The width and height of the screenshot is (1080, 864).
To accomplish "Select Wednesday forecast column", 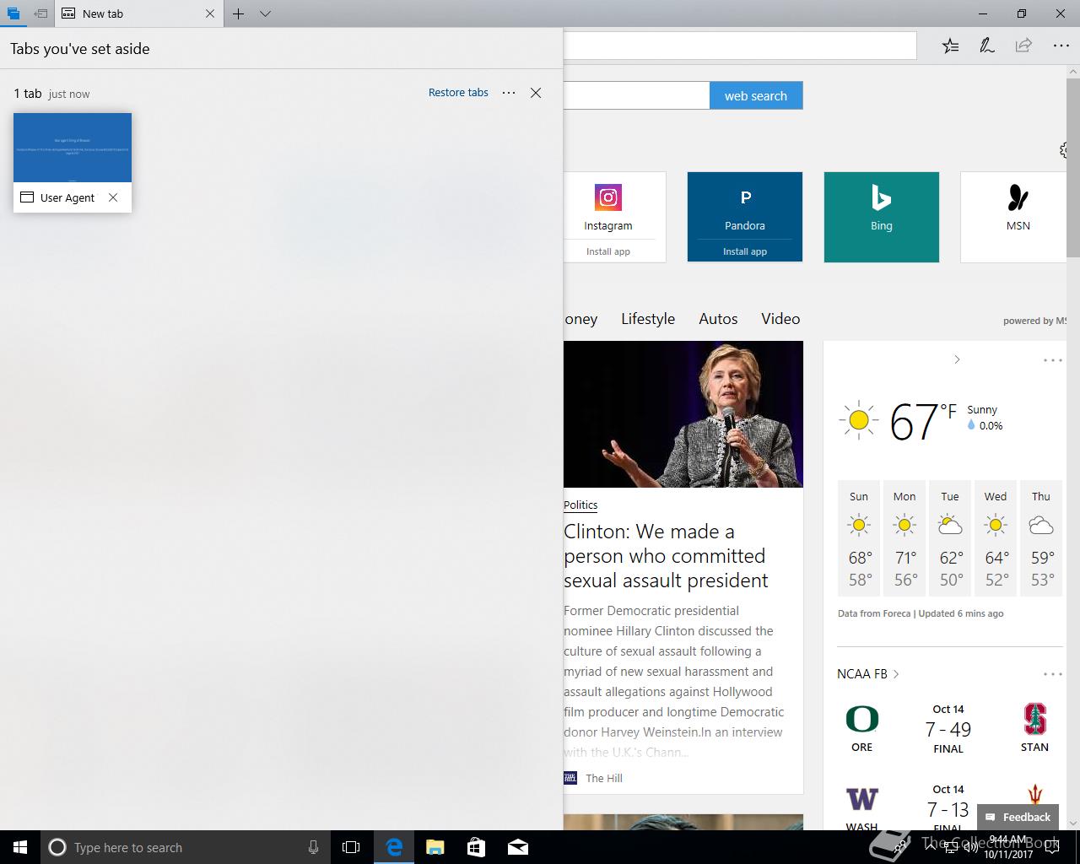I will point(996,538).
